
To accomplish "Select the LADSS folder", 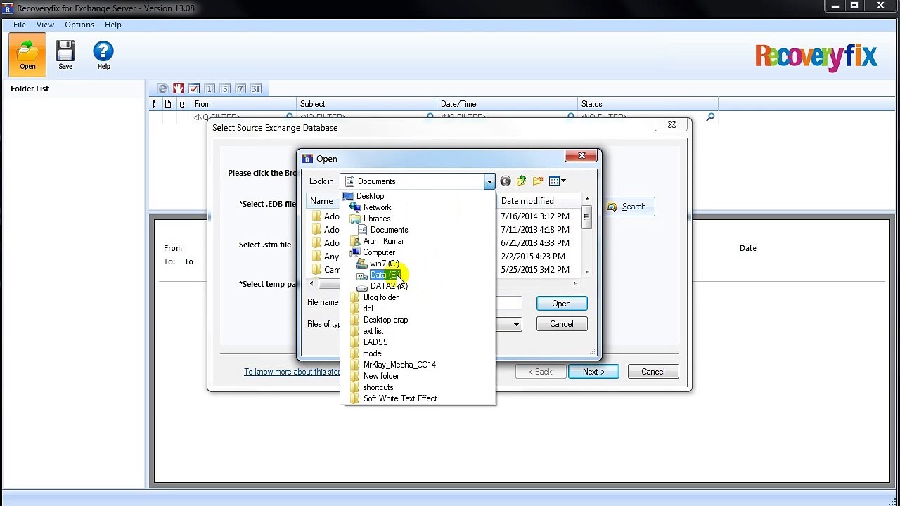I will 375,342.
